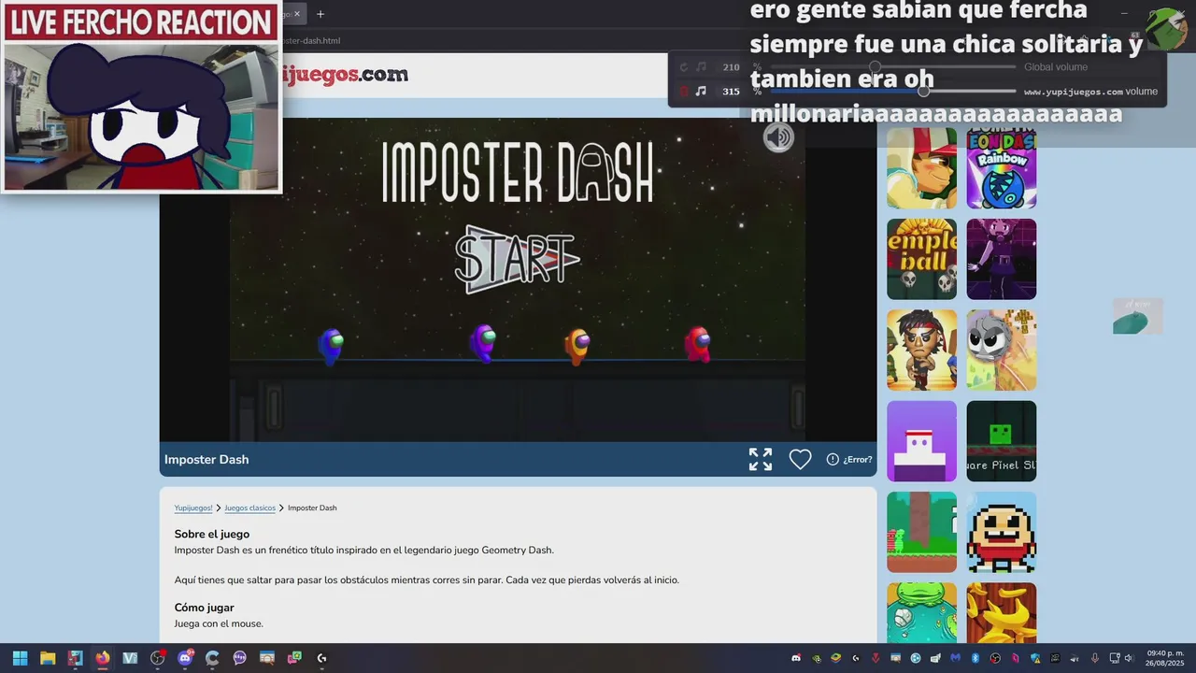Open Firefox from the taskbar
The image size is (1196, 673).
tap(103, 658)
